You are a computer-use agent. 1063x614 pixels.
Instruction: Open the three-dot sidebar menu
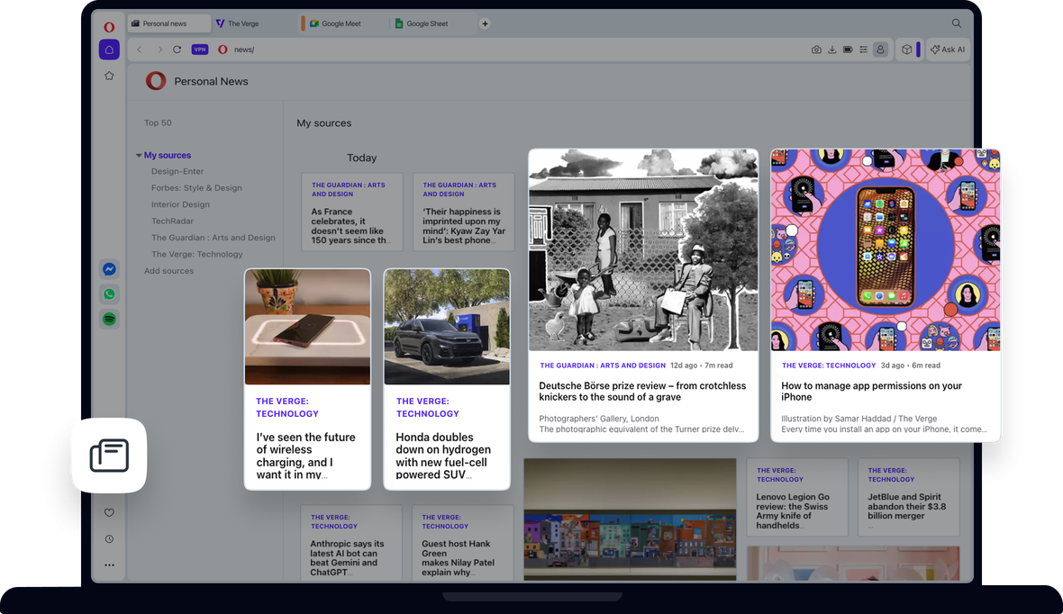point(109,565)
